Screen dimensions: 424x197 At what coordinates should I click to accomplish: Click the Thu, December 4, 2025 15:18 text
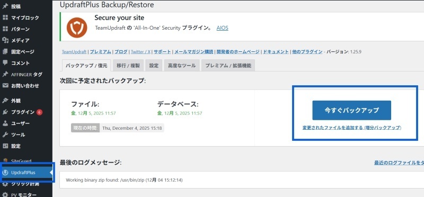[x=132, y=128]
